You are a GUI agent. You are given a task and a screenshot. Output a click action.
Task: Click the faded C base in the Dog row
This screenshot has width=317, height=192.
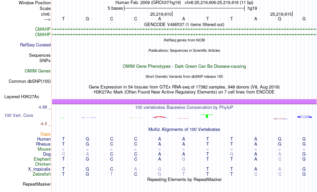coord(63,154)
